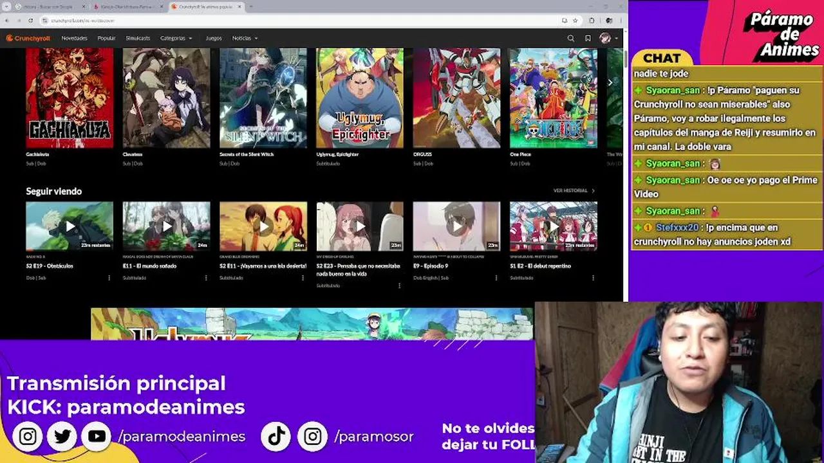Open the Ver Historial link
The height and width of the screenshot is (463, 824).
[x=574, y=190]
